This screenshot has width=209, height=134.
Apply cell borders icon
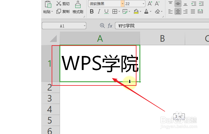115,12
